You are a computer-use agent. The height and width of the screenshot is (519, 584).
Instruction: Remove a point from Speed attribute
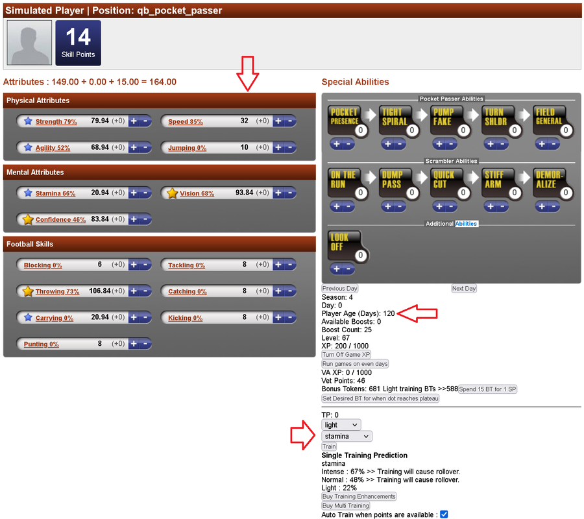click(289, 121)
